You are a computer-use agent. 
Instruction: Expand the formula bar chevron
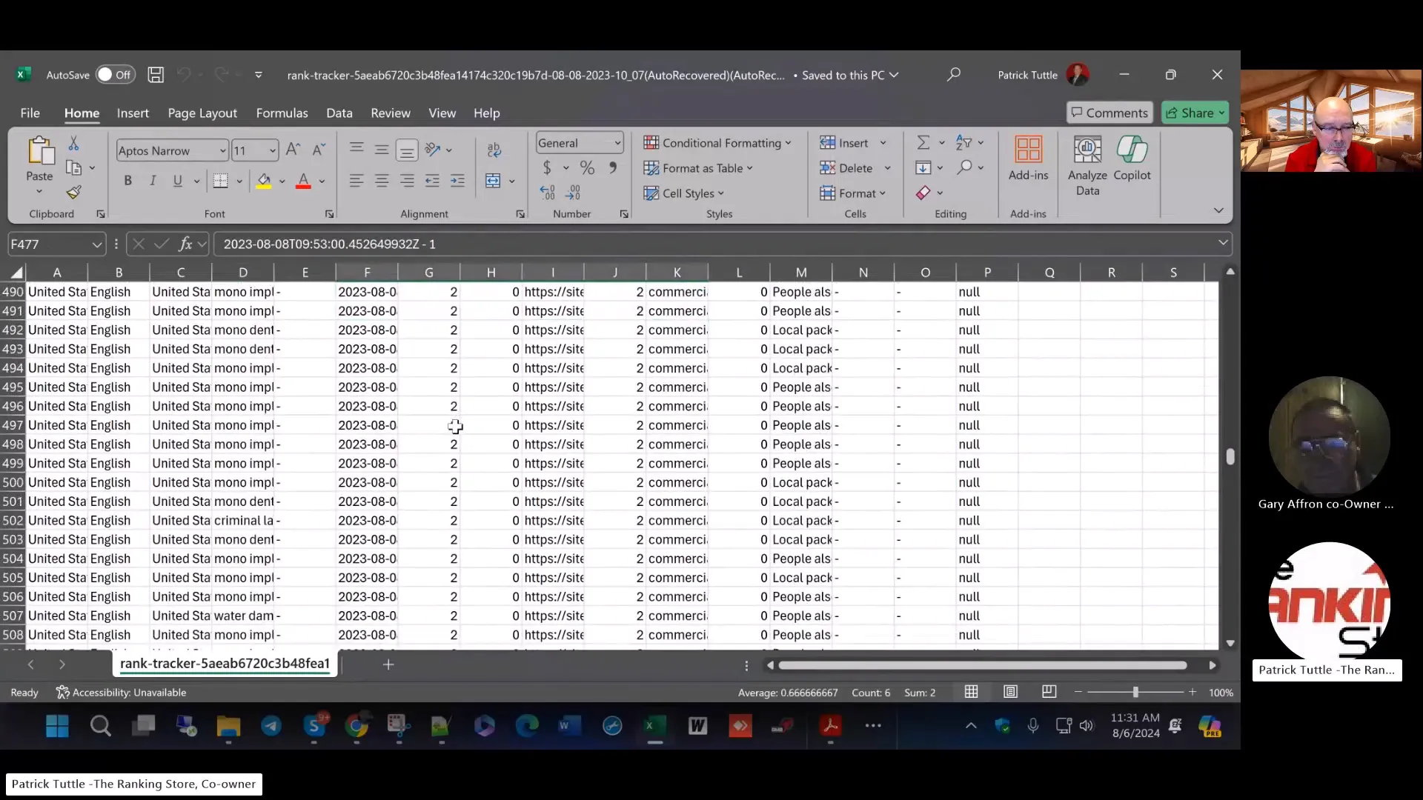click(x=1223, y=243)
